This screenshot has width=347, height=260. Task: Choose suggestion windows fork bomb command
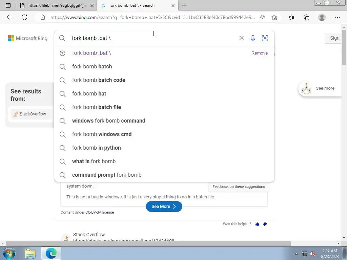[x=109, y=121]
